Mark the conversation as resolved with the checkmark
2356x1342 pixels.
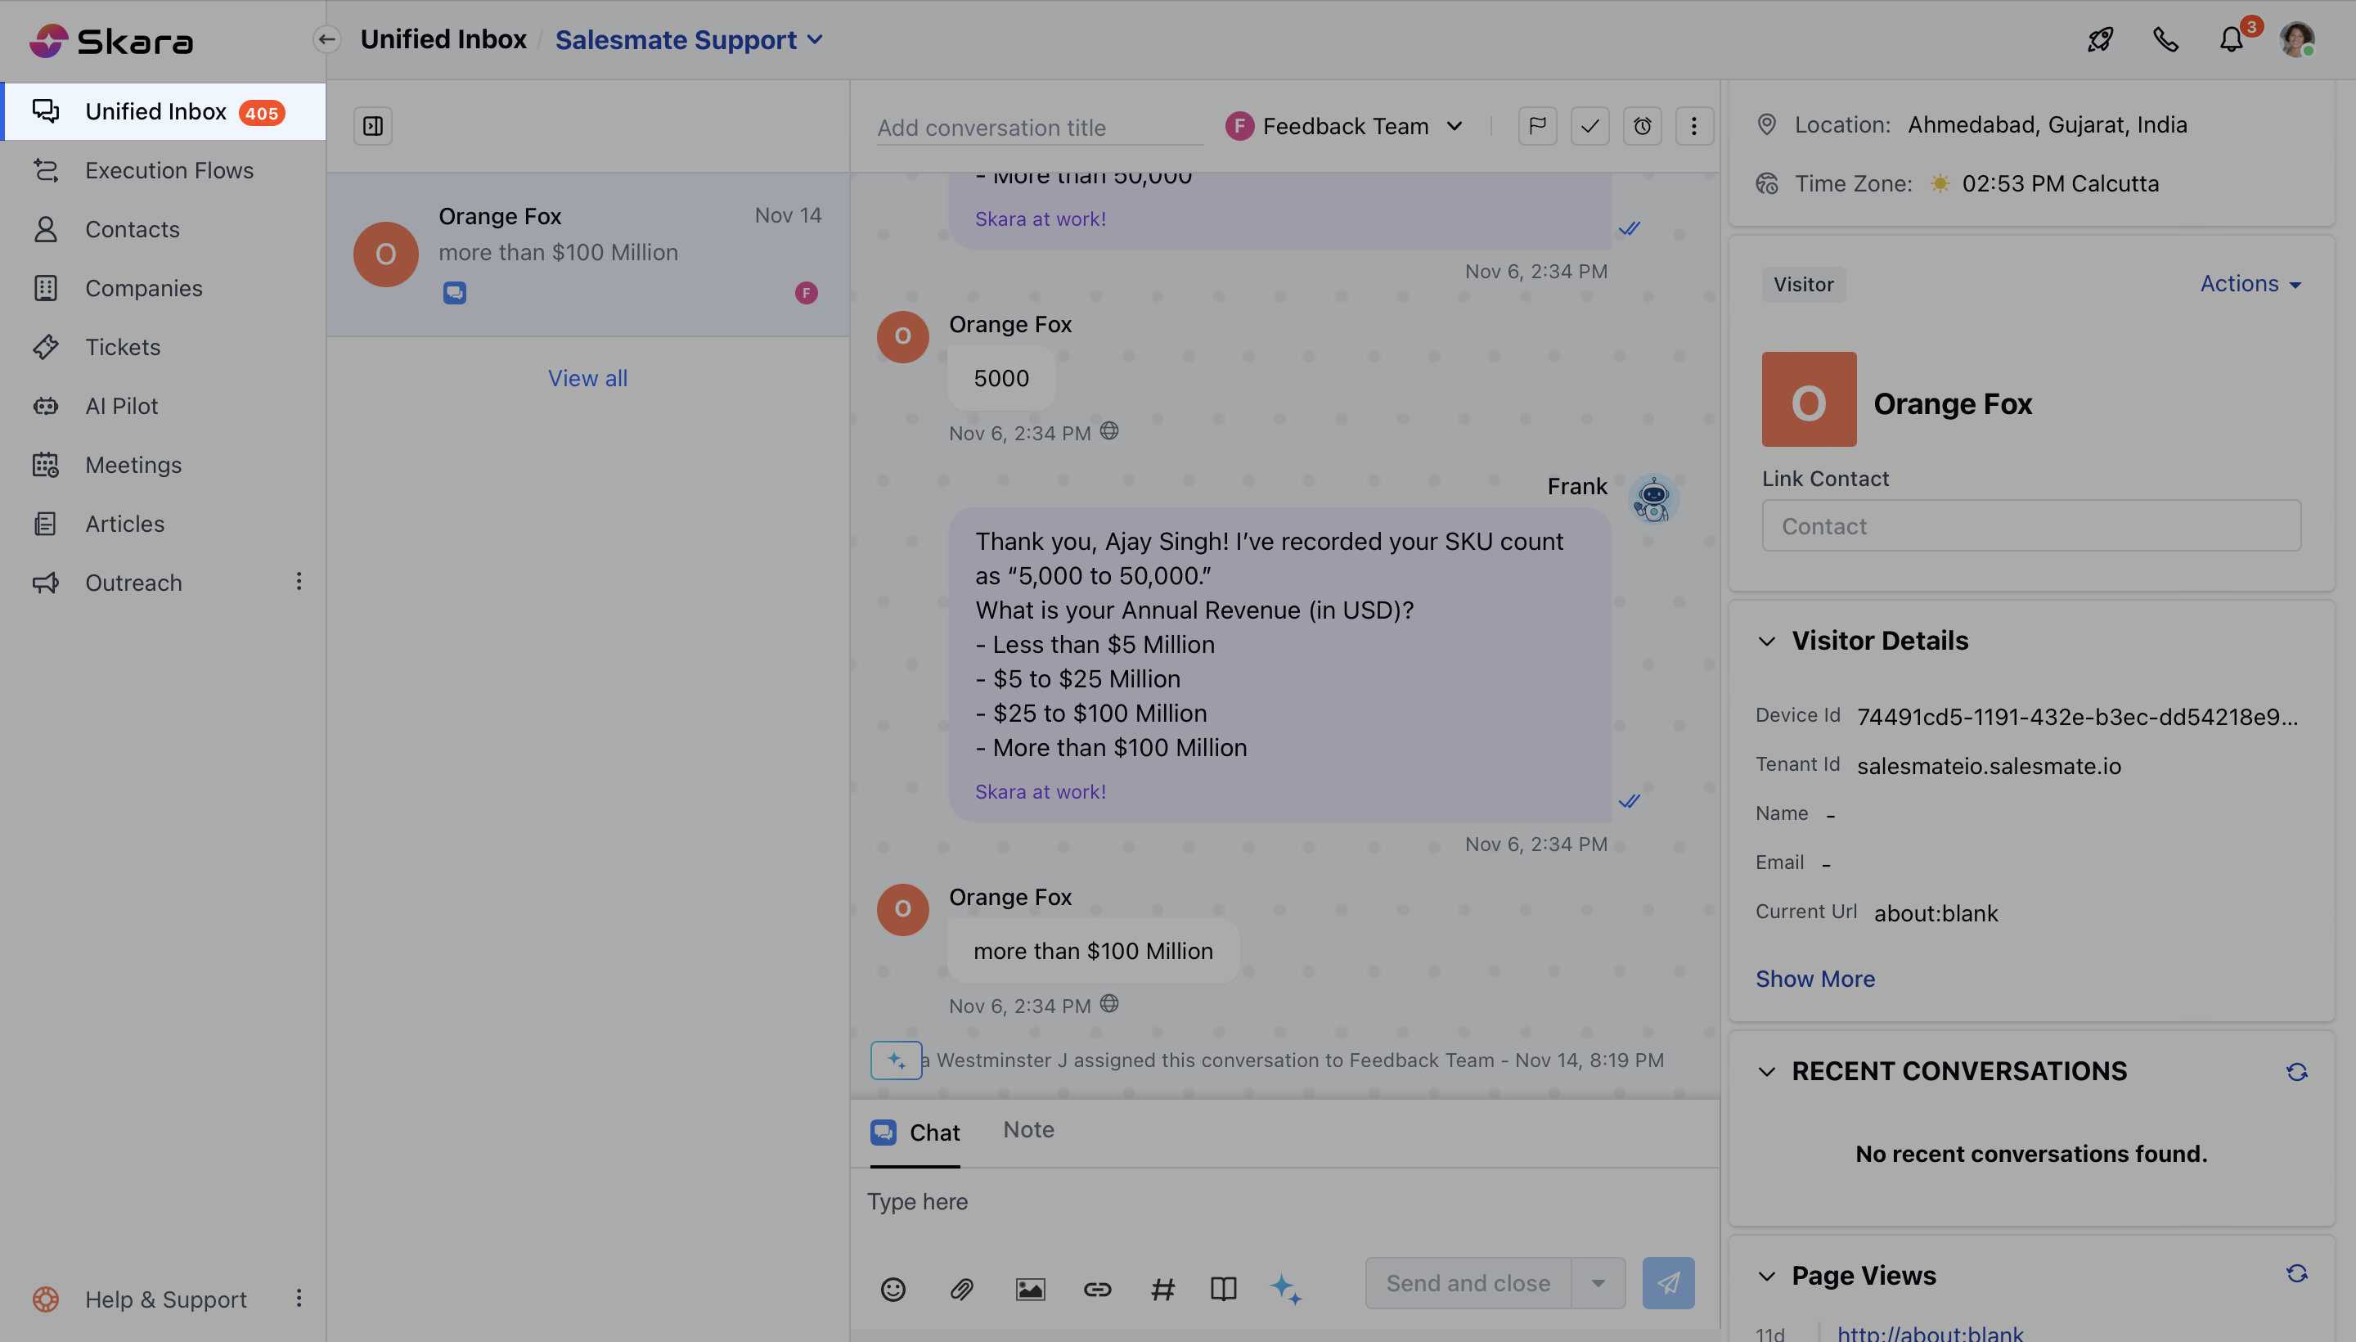[x=1589, y=126]
